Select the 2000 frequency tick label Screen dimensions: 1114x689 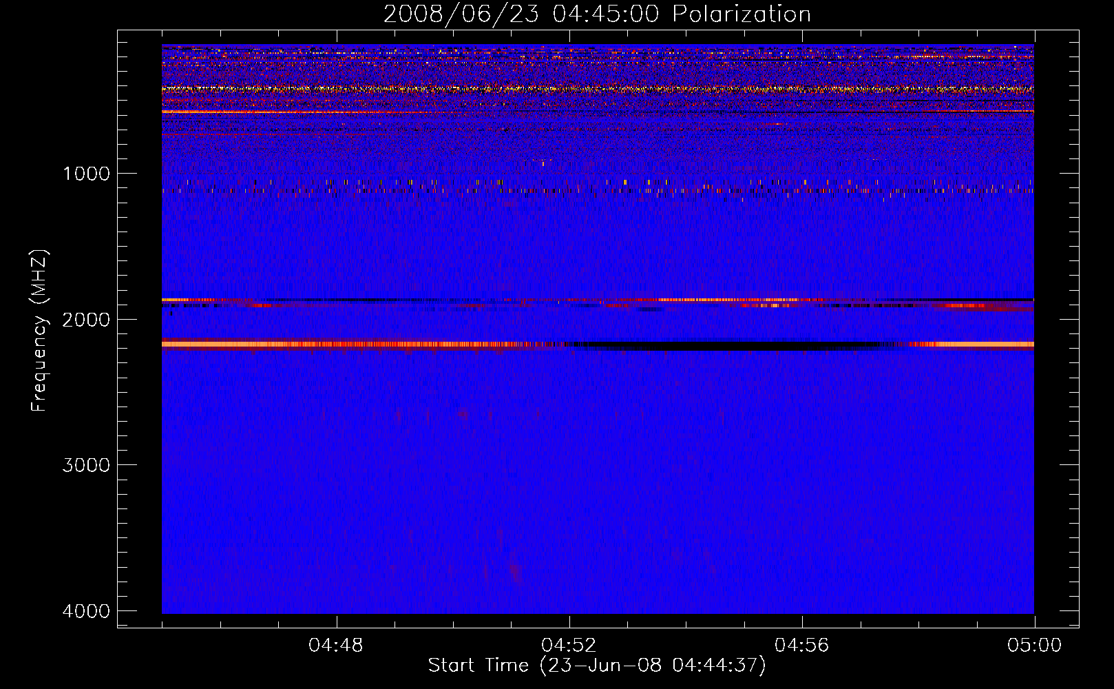(87, 319)
